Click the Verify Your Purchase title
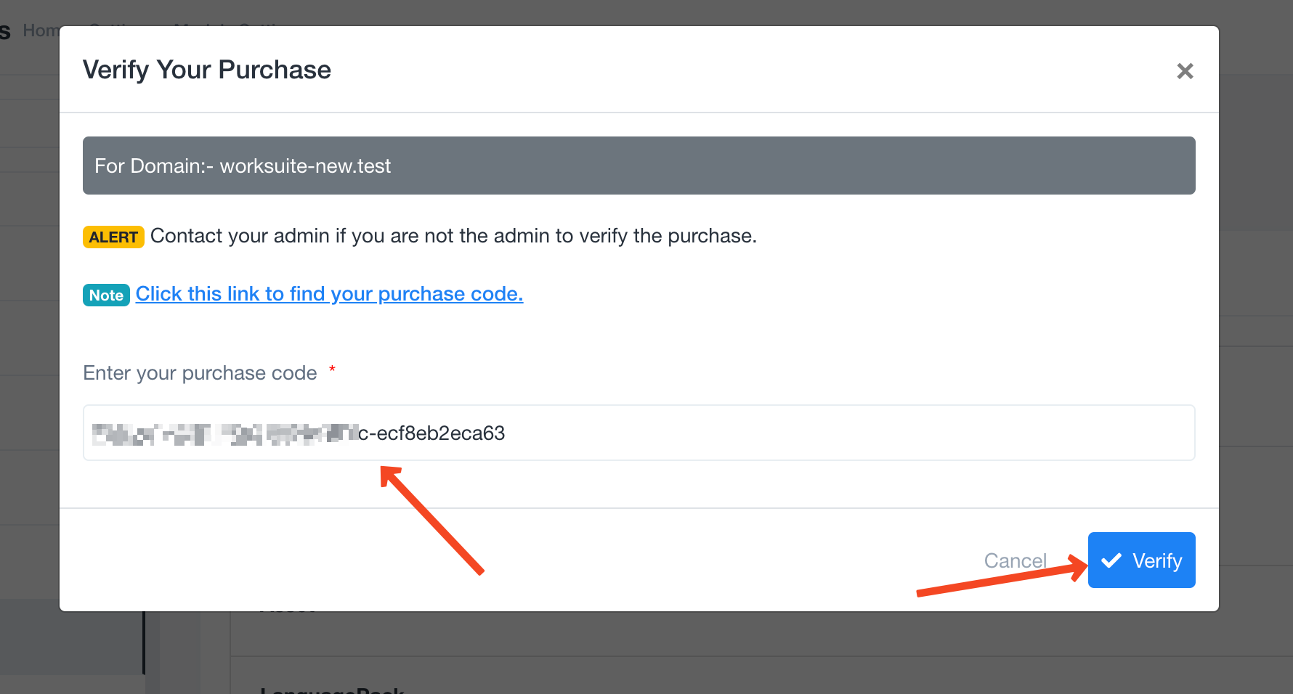This screenshot has width=1293, height=694. click(207, 70)
